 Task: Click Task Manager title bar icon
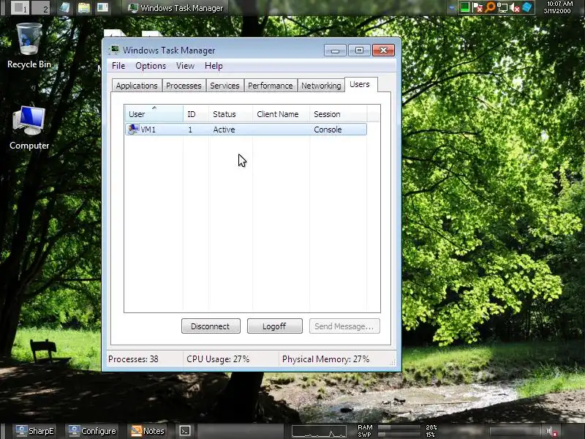[x=114, y=50]
